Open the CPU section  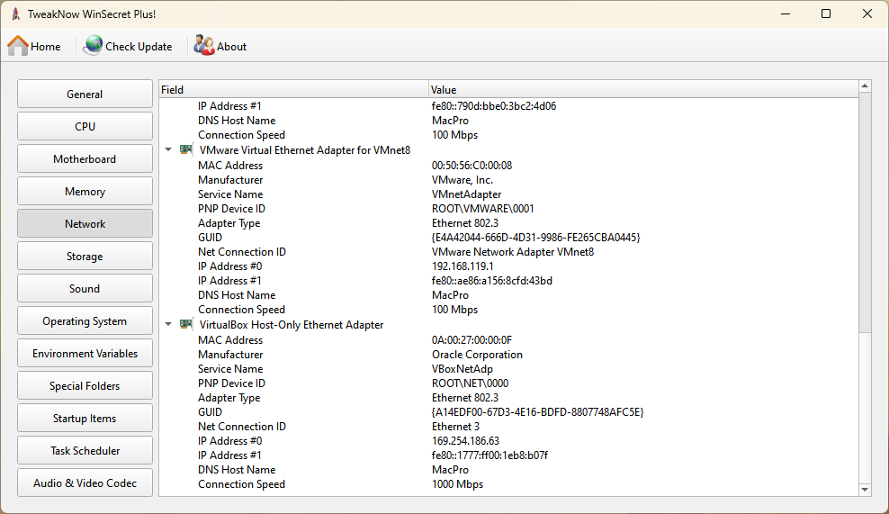coord(85,126)
